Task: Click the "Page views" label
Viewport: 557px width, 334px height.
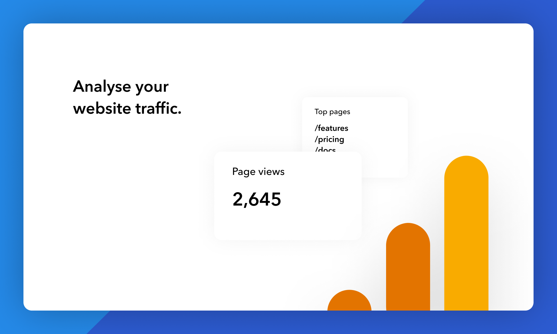Action: pyautogui.click(x=258, y=172)
